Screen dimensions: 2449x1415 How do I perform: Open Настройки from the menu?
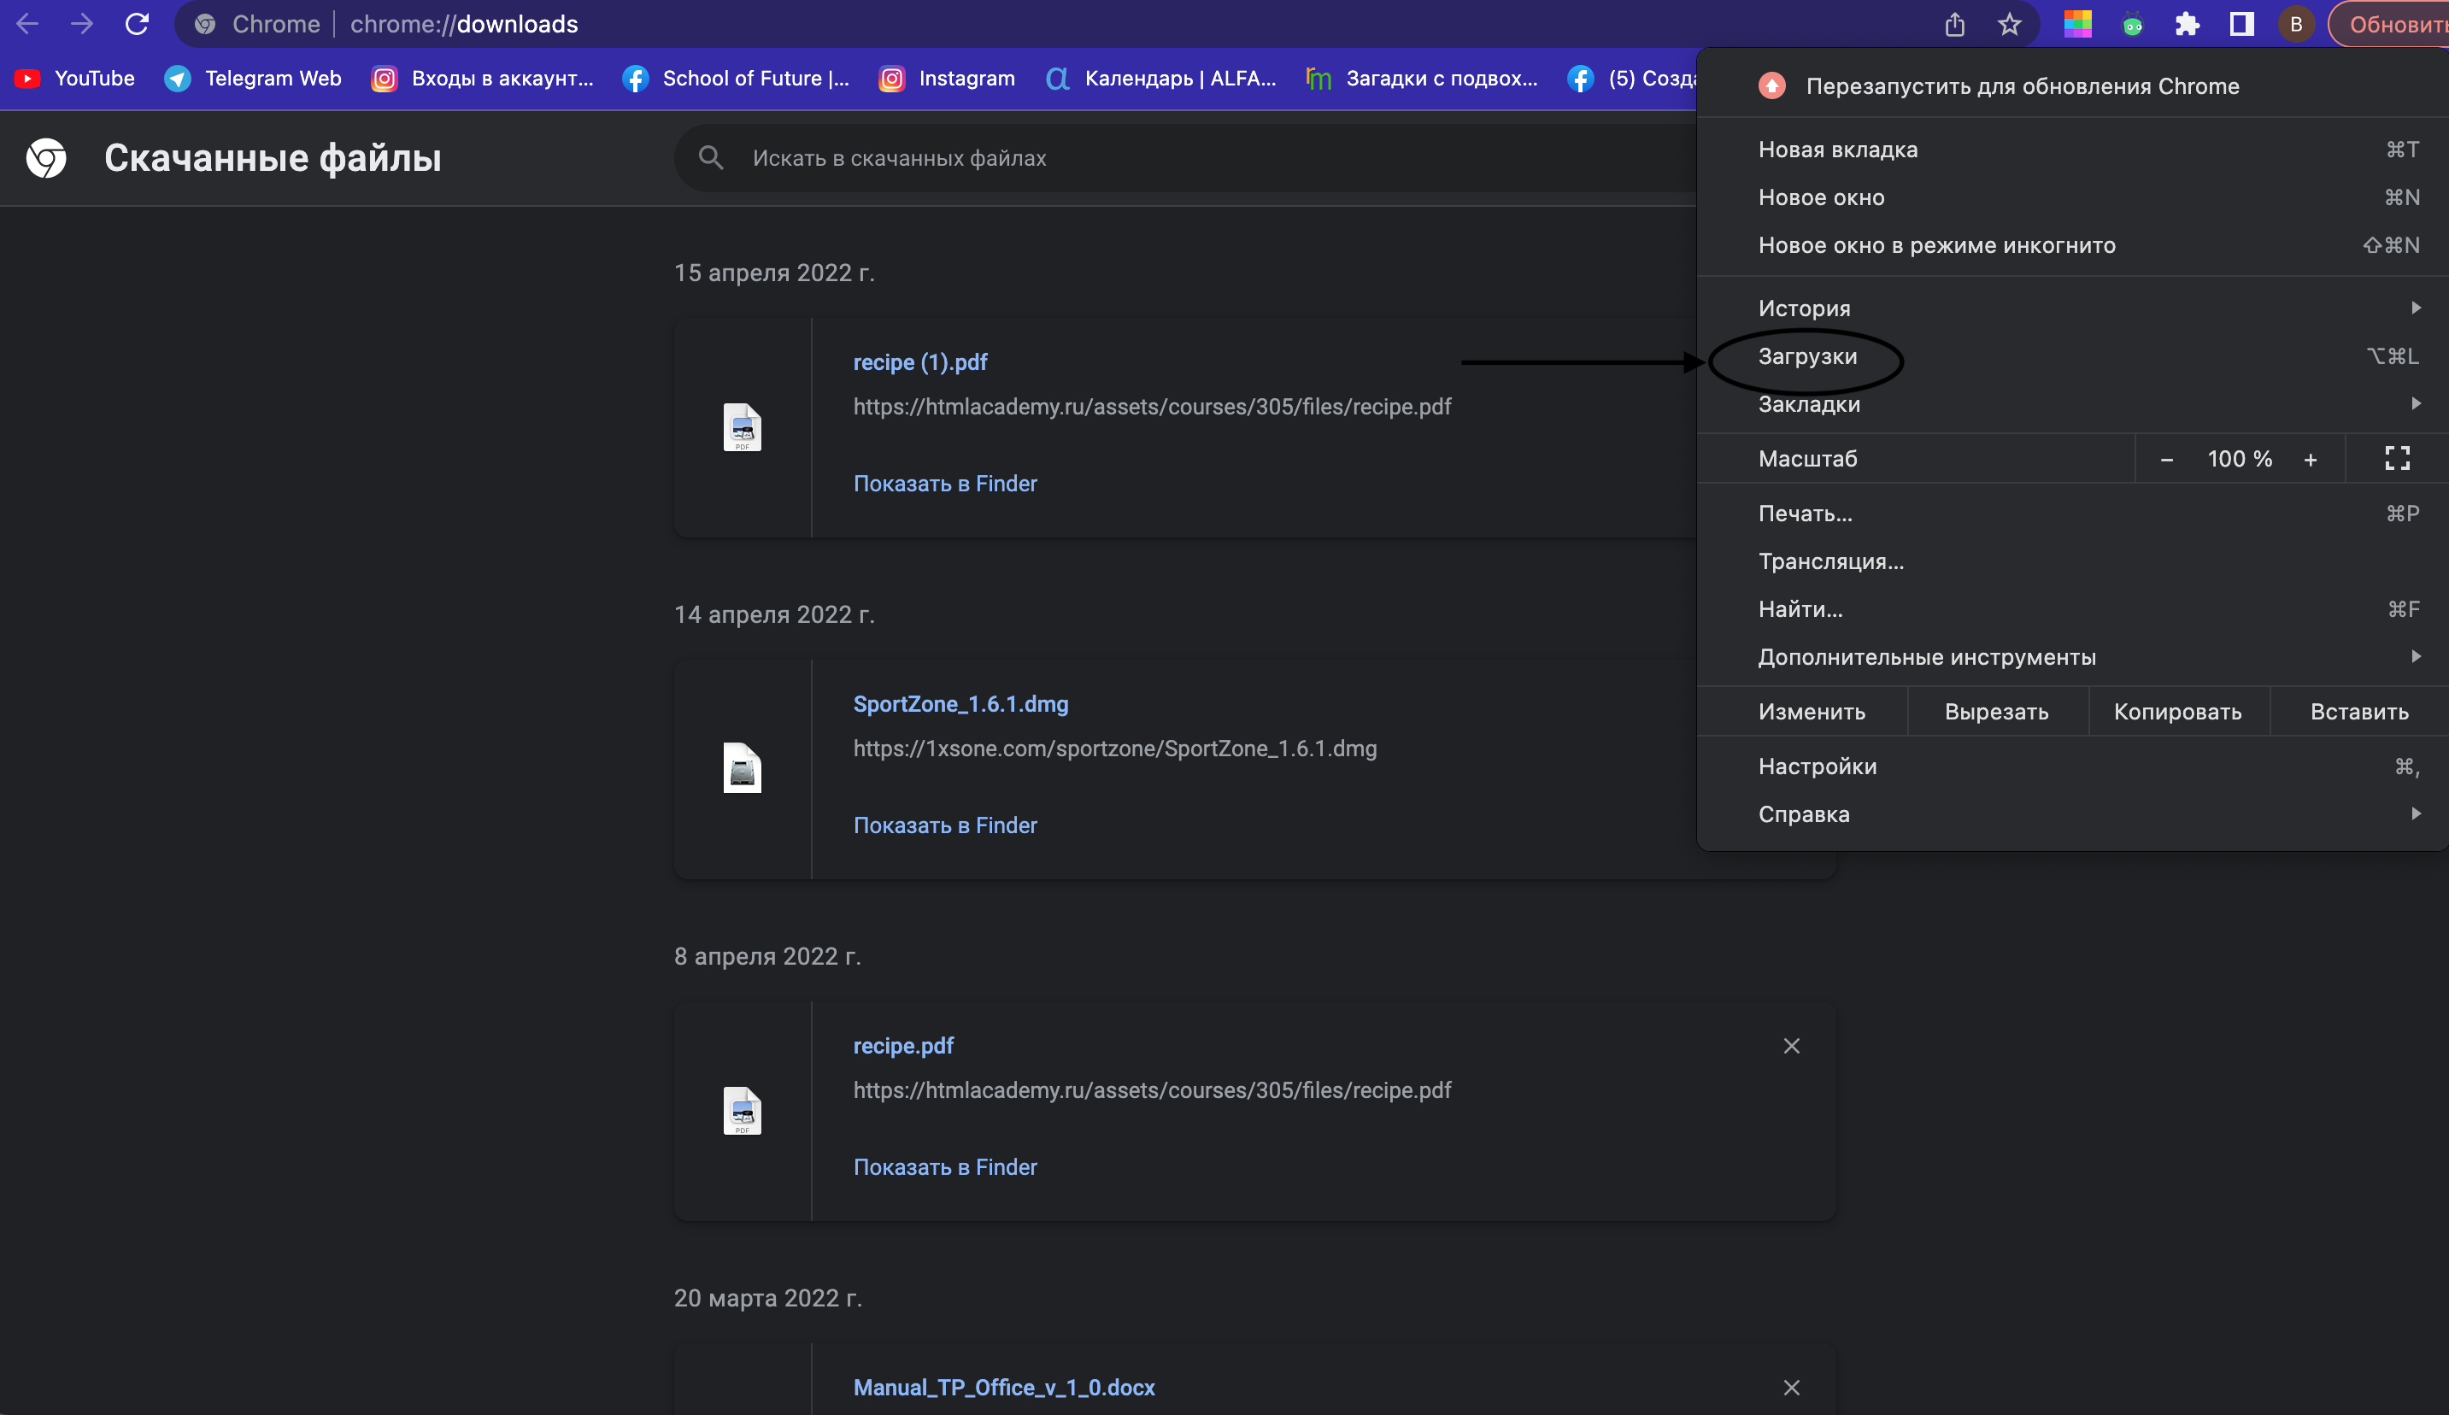1818,766
